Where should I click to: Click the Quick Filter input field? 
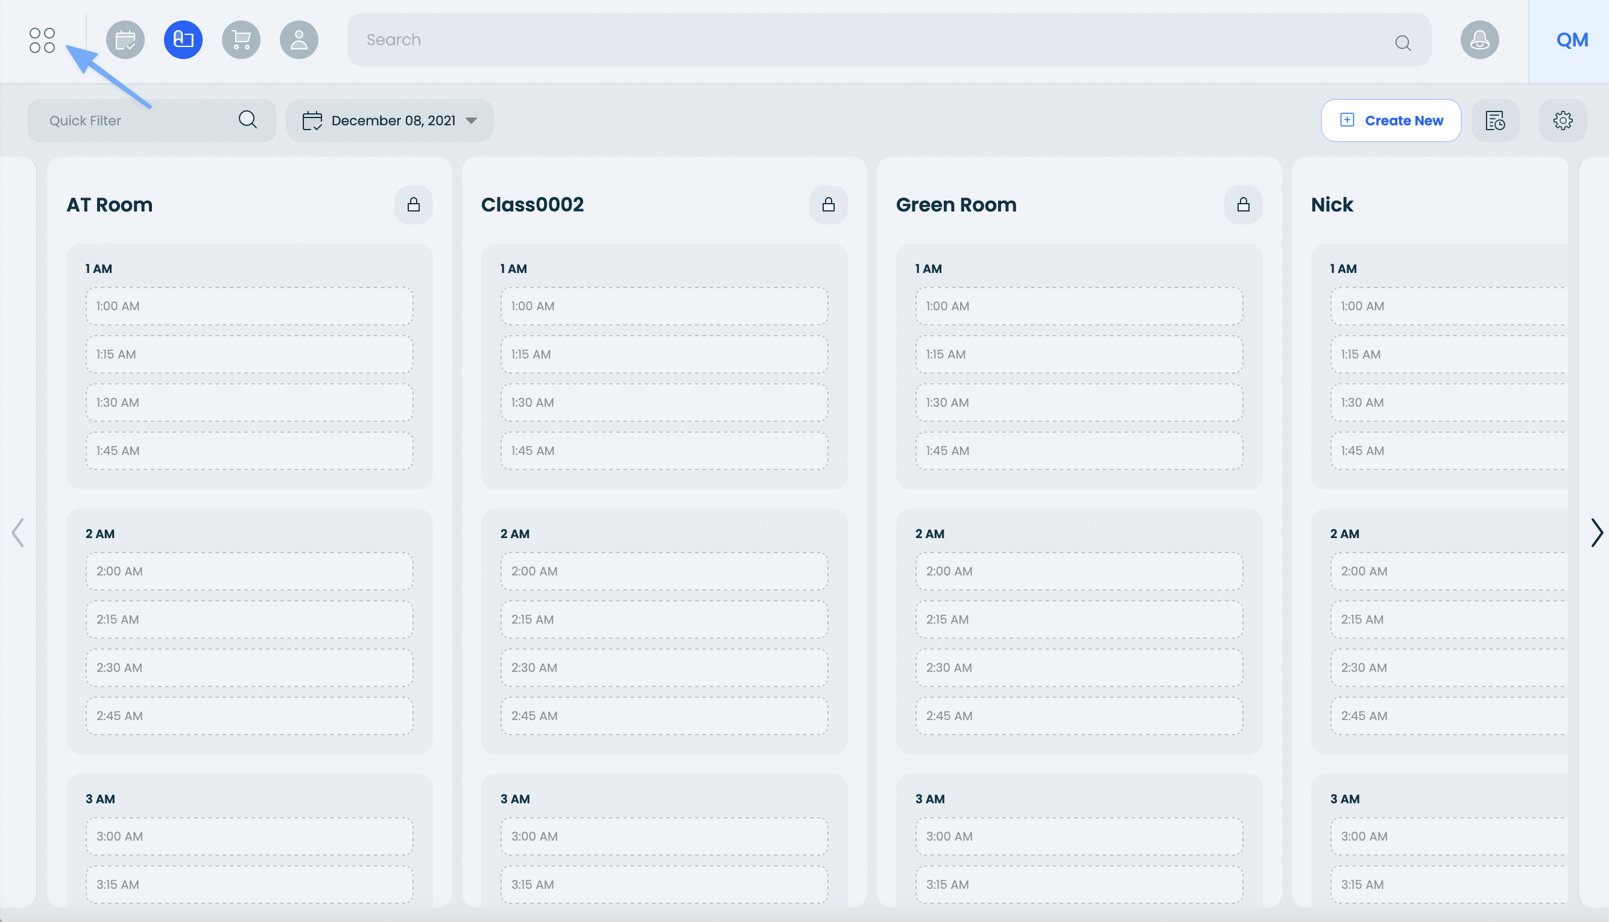(139, 121)
